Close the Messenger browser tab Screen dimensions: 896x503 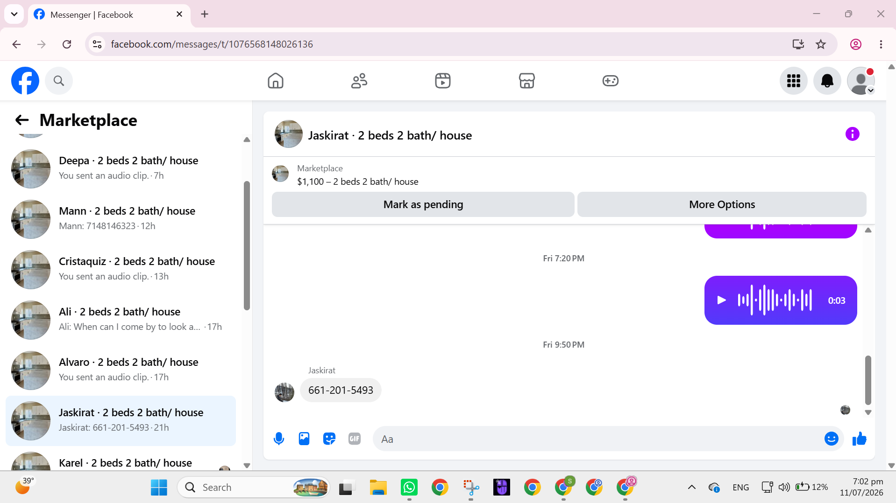point(179,14)
